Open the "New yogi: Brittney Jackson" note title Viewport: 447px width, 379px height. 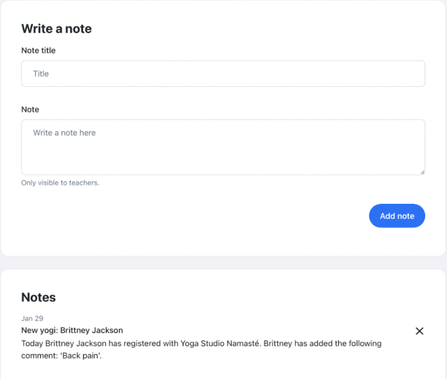[72, 330]
